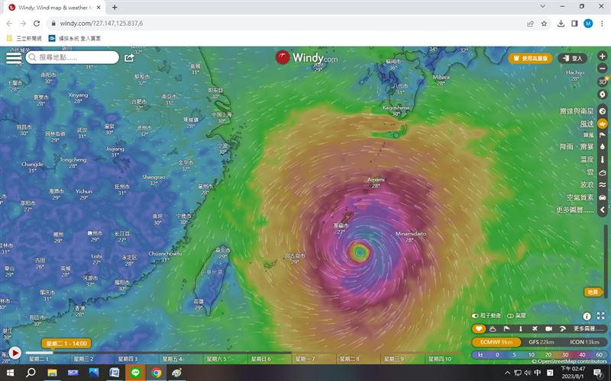
Task: Expand more layers in bottom toolbar
Action: pyautogui.click(x=588, y=328)
